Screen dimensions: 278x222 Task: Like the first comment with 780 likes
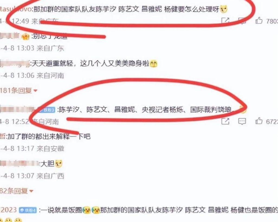[x=259, y=21]
